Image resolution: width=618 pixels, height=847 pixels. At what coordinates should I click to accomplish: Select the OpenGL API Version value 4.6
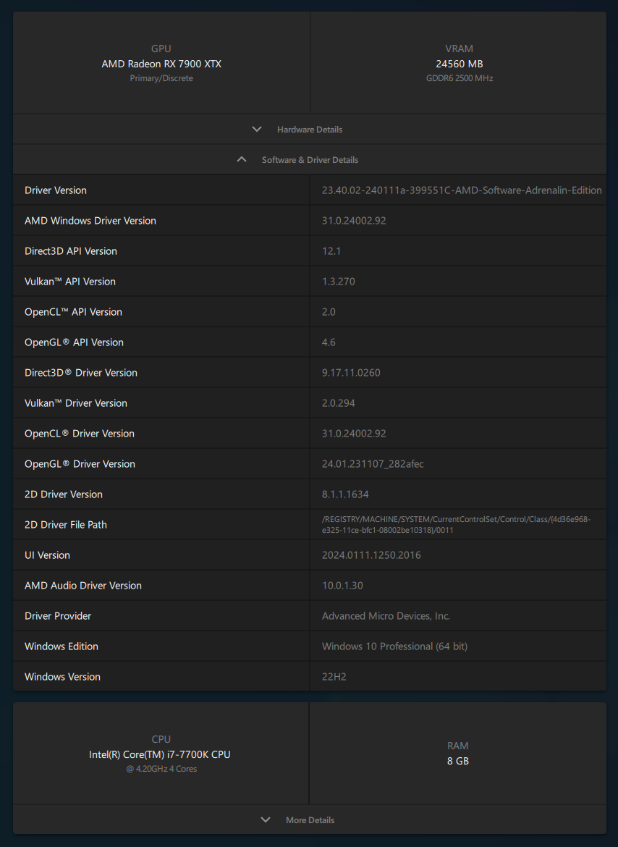329,342
